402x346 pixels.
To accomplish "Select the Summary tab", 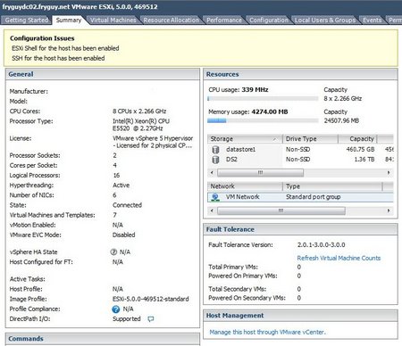I will (69, 20).
